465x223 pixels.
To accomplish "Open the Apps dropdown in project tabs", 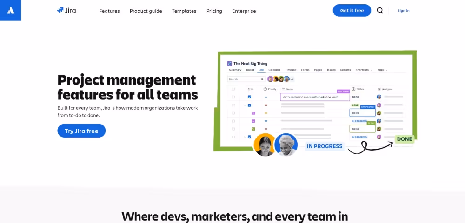I will coord(382,70).
